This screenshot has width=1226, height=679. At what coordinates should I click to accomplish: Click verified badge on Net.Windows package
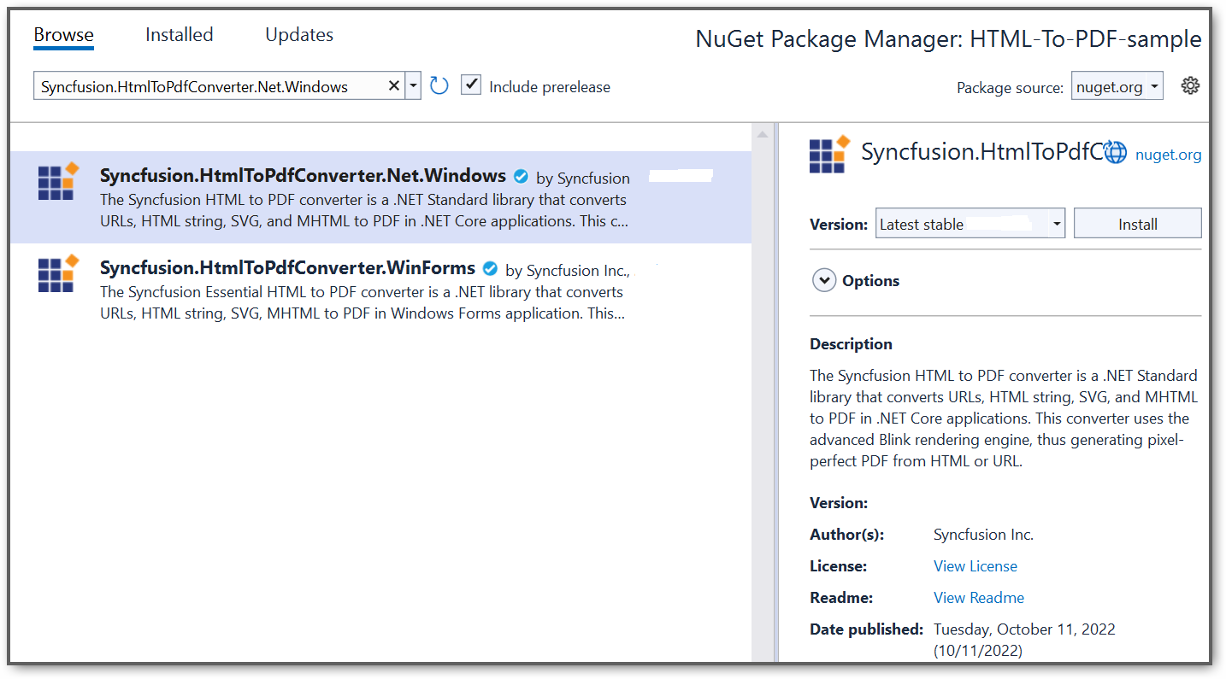click(x=521, y=177)
